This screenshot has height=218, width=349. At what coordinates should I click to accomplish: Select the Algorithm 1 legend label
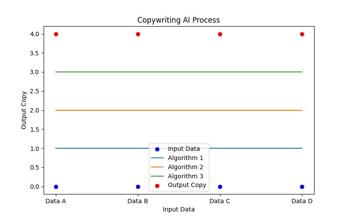pyautogui.click(x=185, y=158)
